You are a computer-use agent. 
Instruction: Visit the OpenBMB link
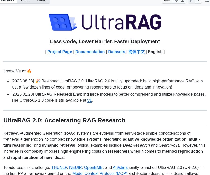(93, 167)
